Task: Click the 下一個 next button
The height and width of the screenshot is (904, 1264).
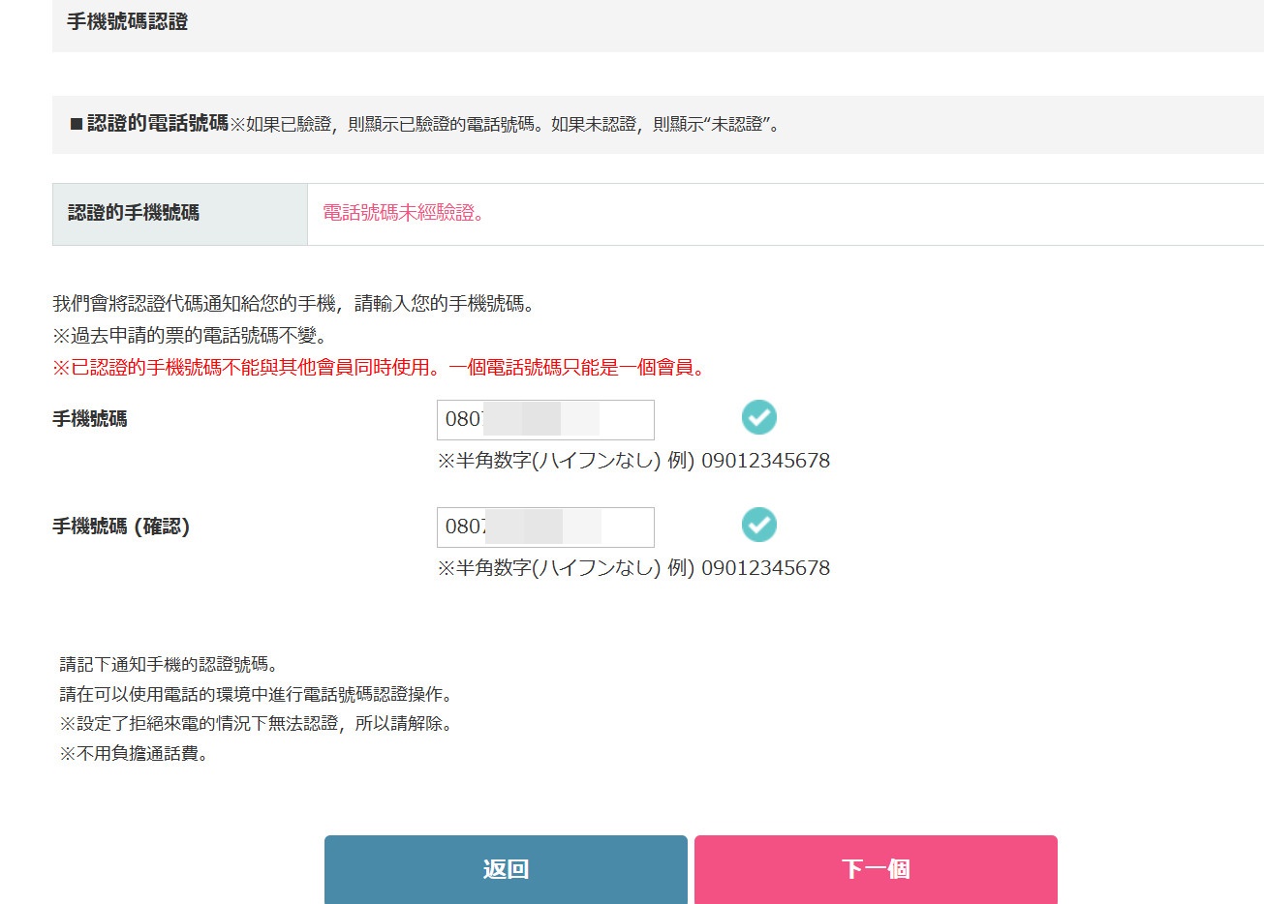Action: click(x=876, y=869)
